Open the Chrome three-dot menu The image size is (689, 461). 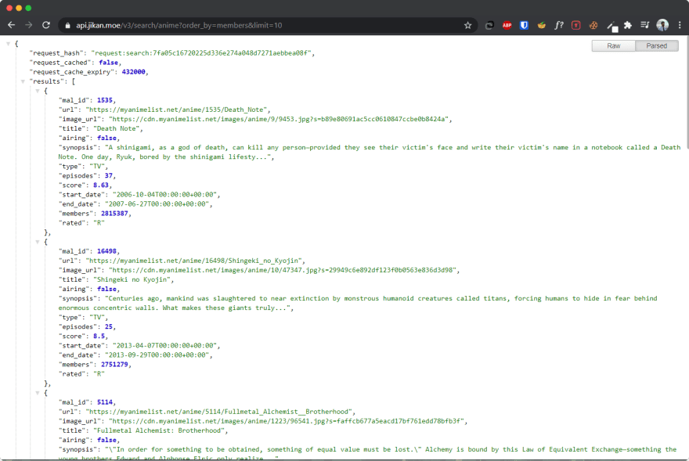click(x=680, y=26)
